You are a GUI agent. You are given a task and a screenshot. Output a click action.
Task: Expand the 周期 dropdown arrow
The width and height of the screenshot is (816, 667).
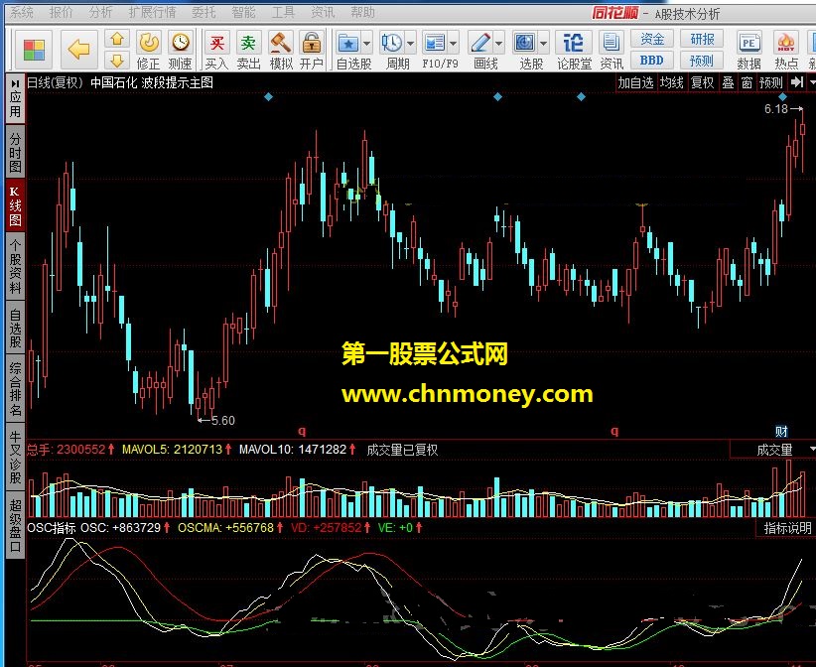click(x=410, y=44)
